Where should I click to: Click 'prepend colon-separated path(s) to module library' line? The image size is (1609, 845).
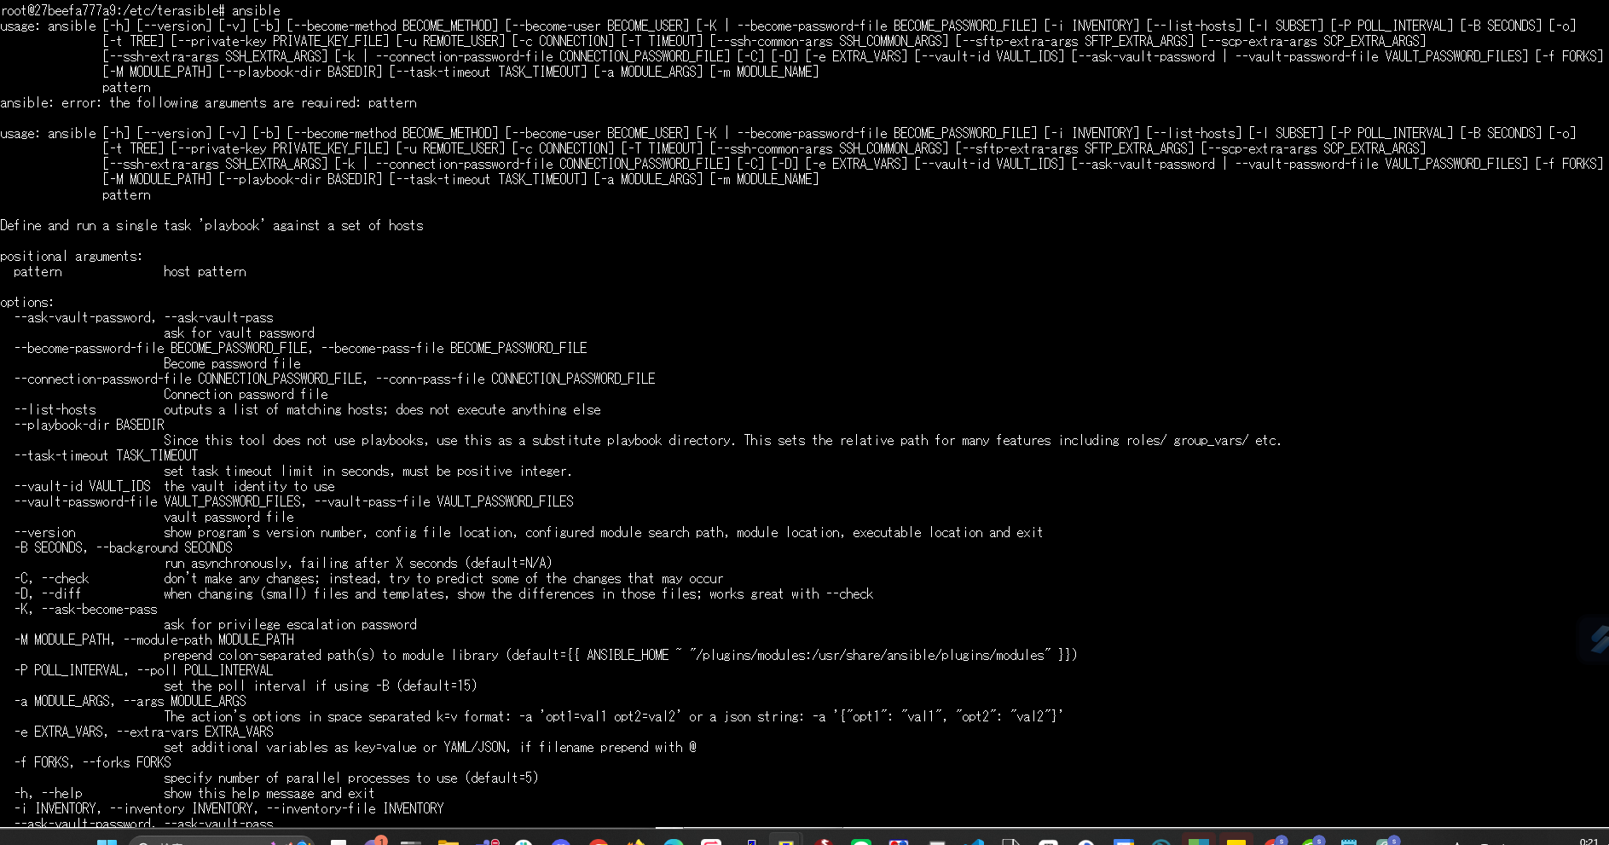pos(621,655)
